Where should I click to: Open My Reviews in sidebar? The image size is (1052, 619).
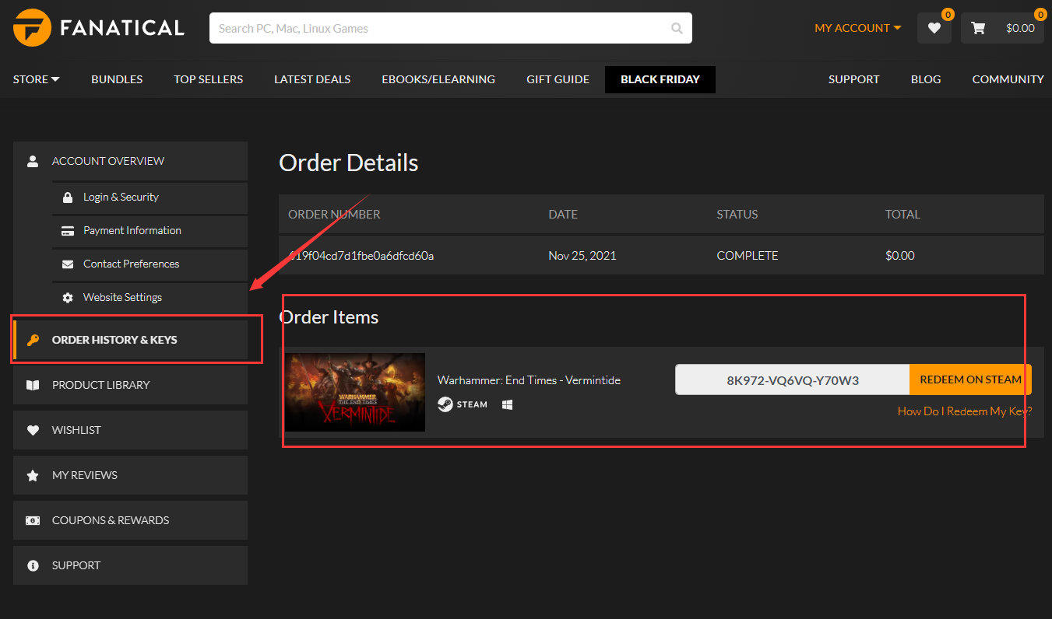pos(131,475)
